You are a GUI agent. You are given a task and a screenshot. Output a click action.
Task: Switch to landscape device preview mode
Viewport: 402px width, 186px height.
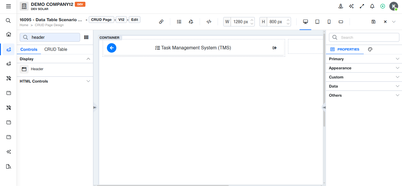341,21
